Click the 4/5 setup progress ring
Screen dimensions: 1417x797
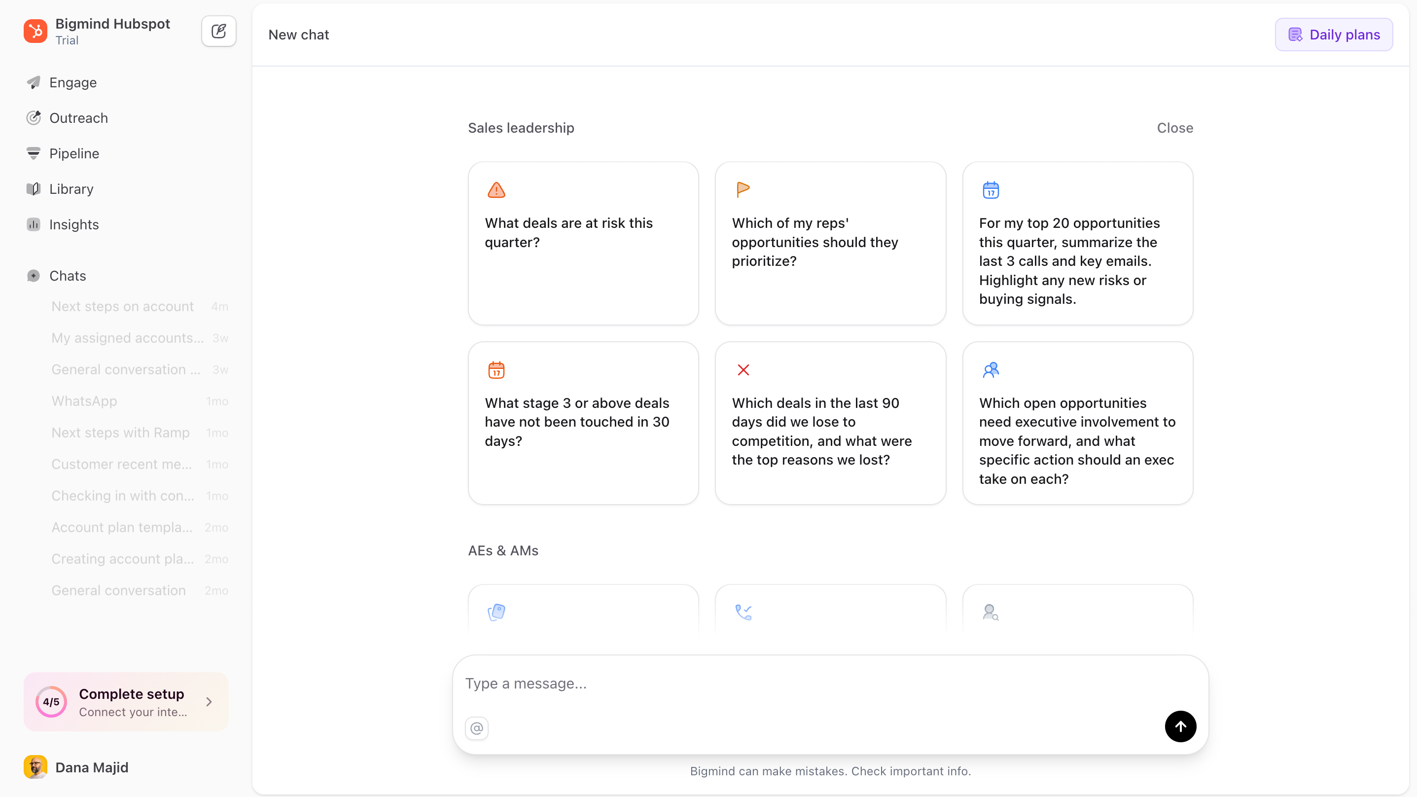click(51, 702)
